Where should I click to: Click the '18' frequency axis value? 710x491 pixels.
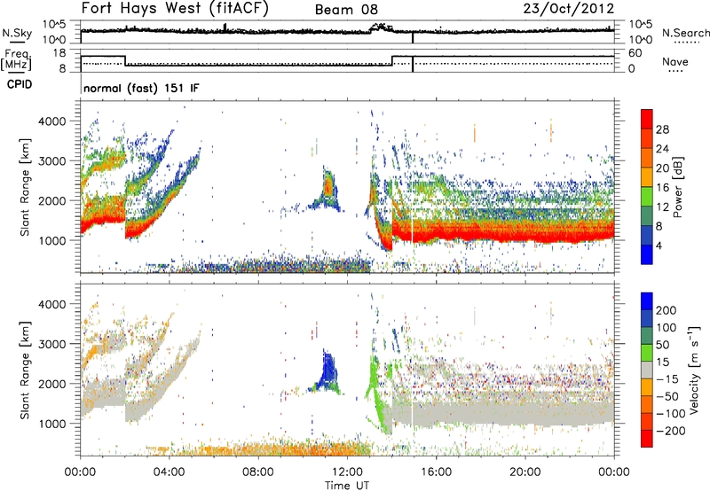[59, 53]
